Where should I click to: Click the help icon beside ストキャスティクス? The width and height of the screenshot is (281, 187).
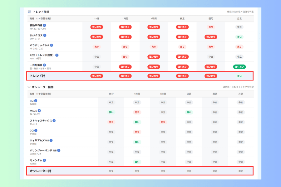pyautogui.click(x=54, y=121)
